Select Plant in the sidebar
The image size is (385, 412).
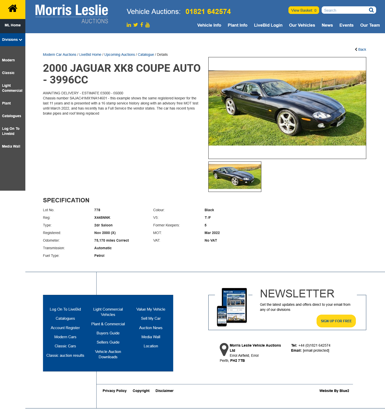tap(6, 103)
